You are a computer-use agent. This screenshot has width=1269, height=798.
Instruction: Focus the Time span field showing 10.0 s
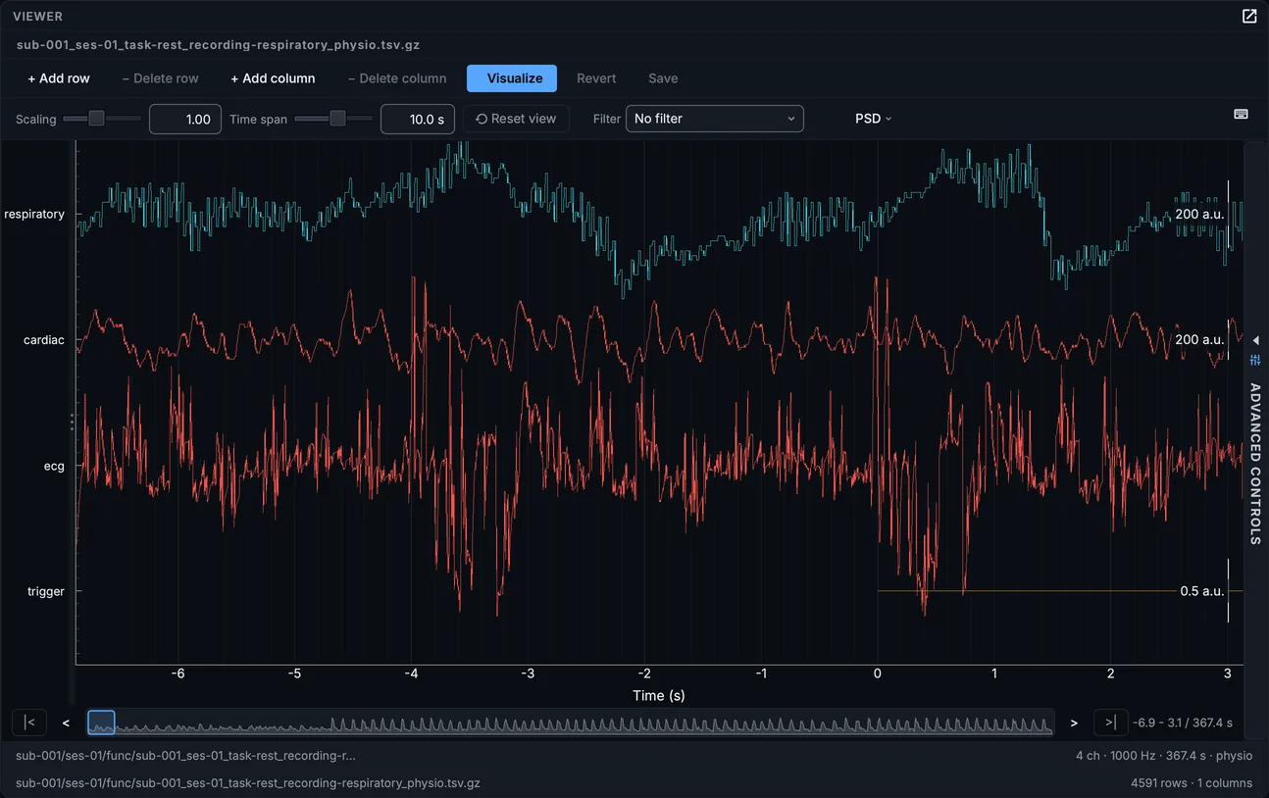[x=417, y=119]
